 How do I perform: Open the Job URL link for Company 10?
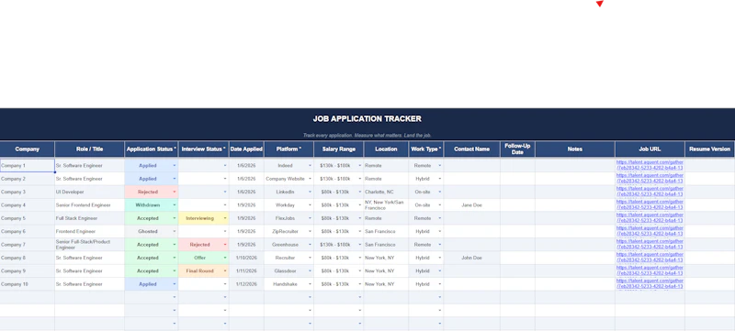click(x=650, y=284)
